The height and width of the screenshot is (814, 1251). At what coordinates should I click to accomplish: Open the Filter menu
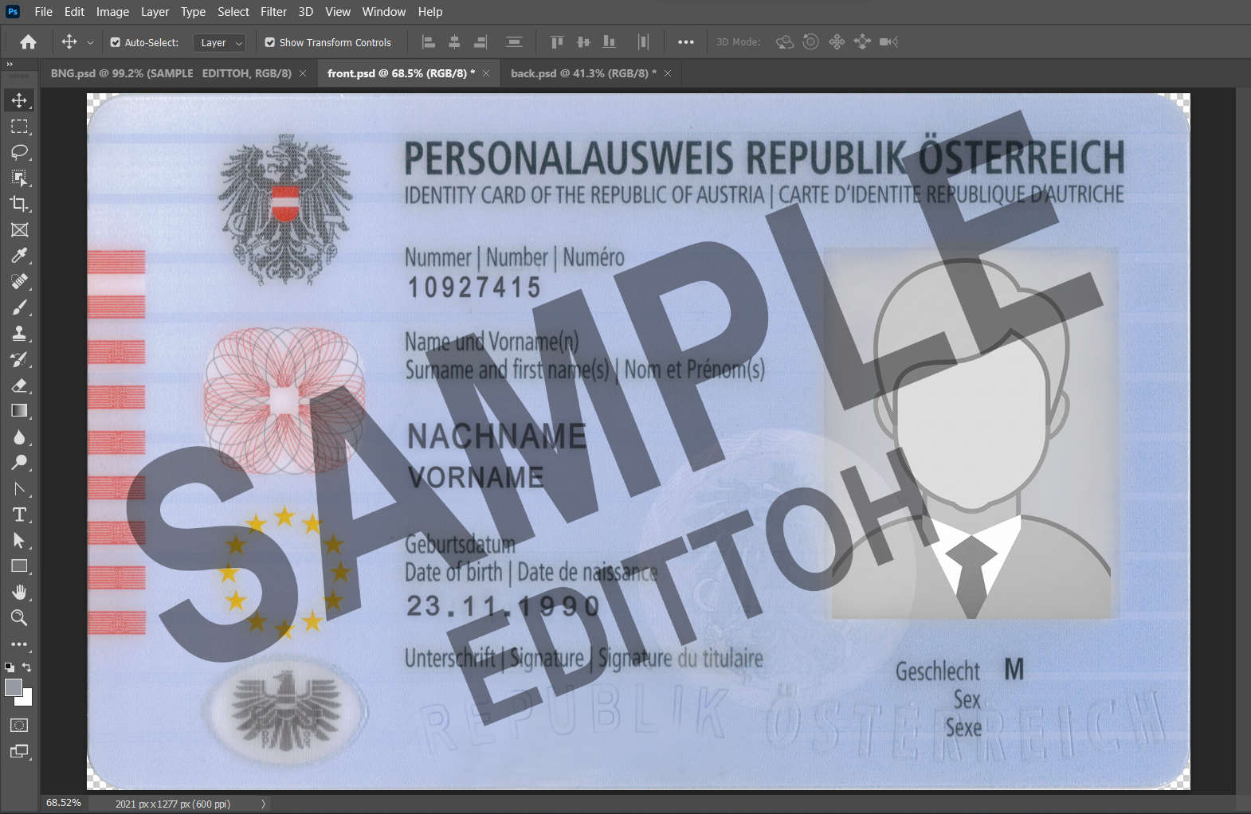click(x=273, y=12)
